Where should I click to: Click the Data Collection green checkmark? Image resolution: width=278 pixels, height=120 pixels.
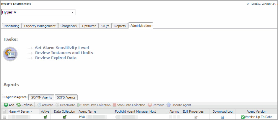pos(64,117)
